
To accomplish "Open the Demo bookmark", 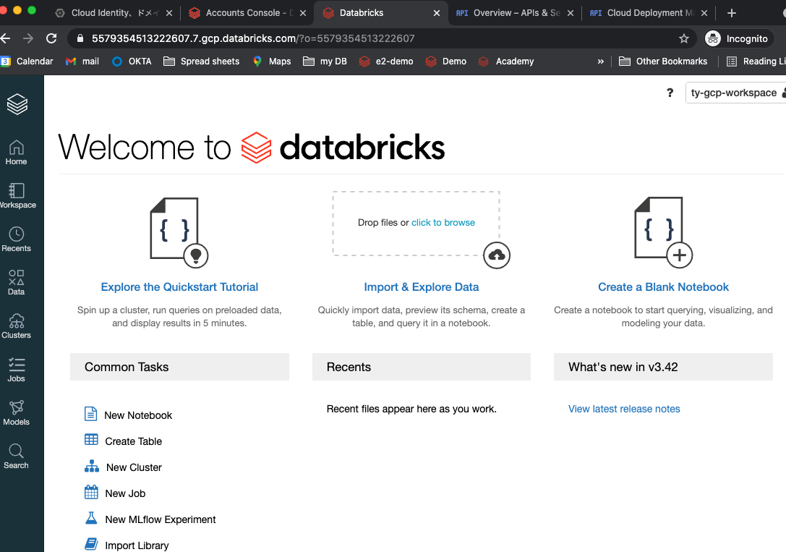I will (x=446, y=61).
